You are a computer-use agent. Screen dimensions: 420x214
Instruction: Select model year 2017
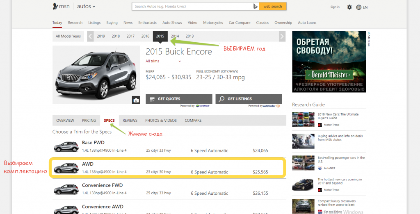click(130, 36)
